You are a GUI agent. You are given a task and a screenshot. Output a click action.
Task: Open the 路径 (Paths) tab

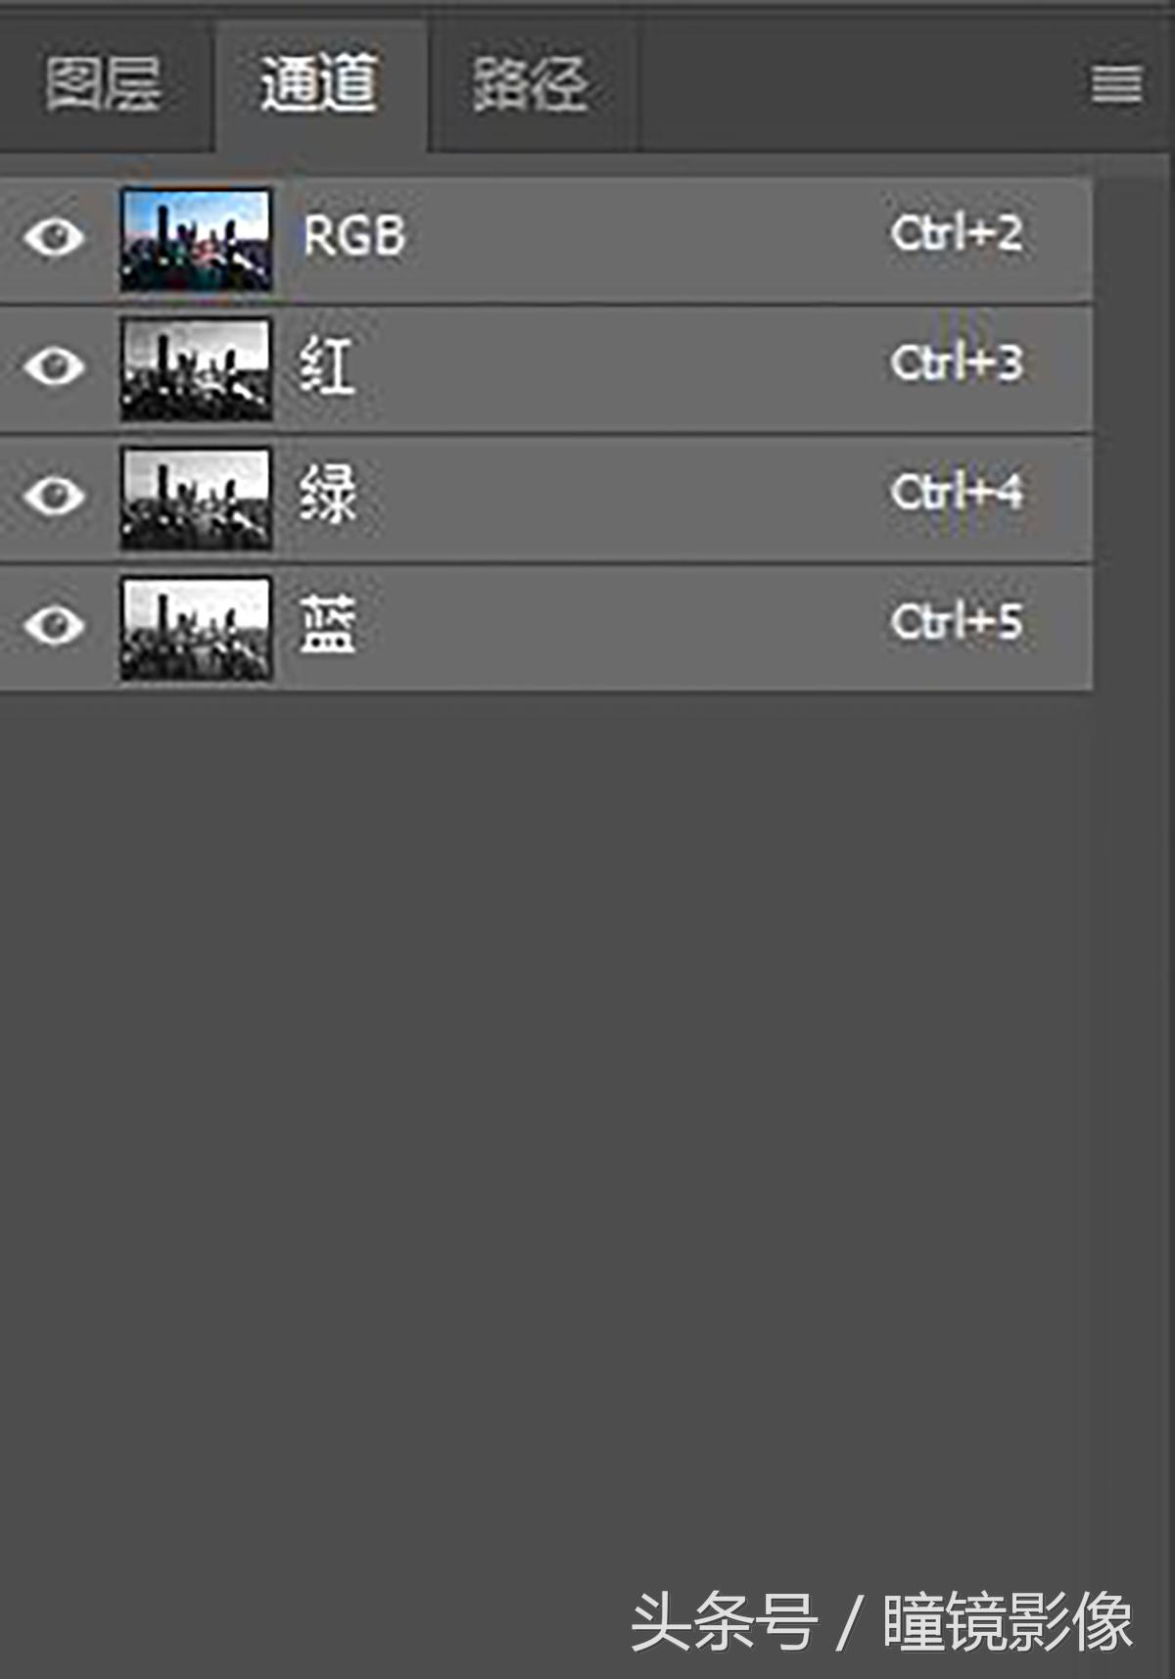point(531,84)
